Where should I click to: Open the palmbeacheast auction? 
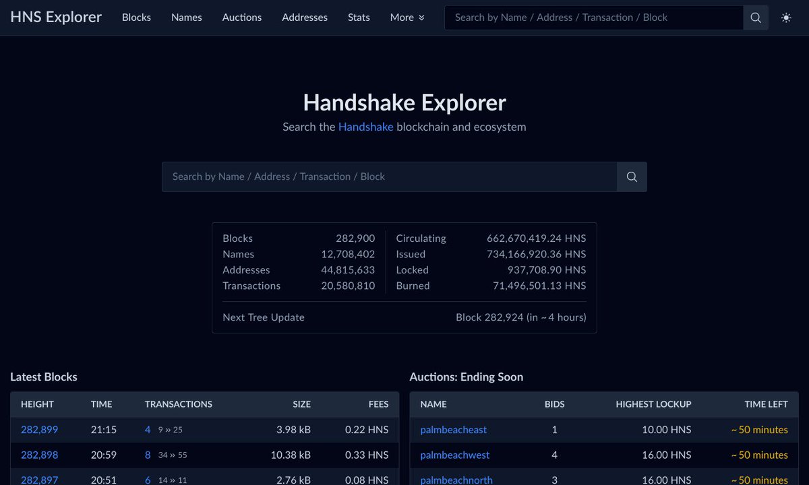(453, 430)
